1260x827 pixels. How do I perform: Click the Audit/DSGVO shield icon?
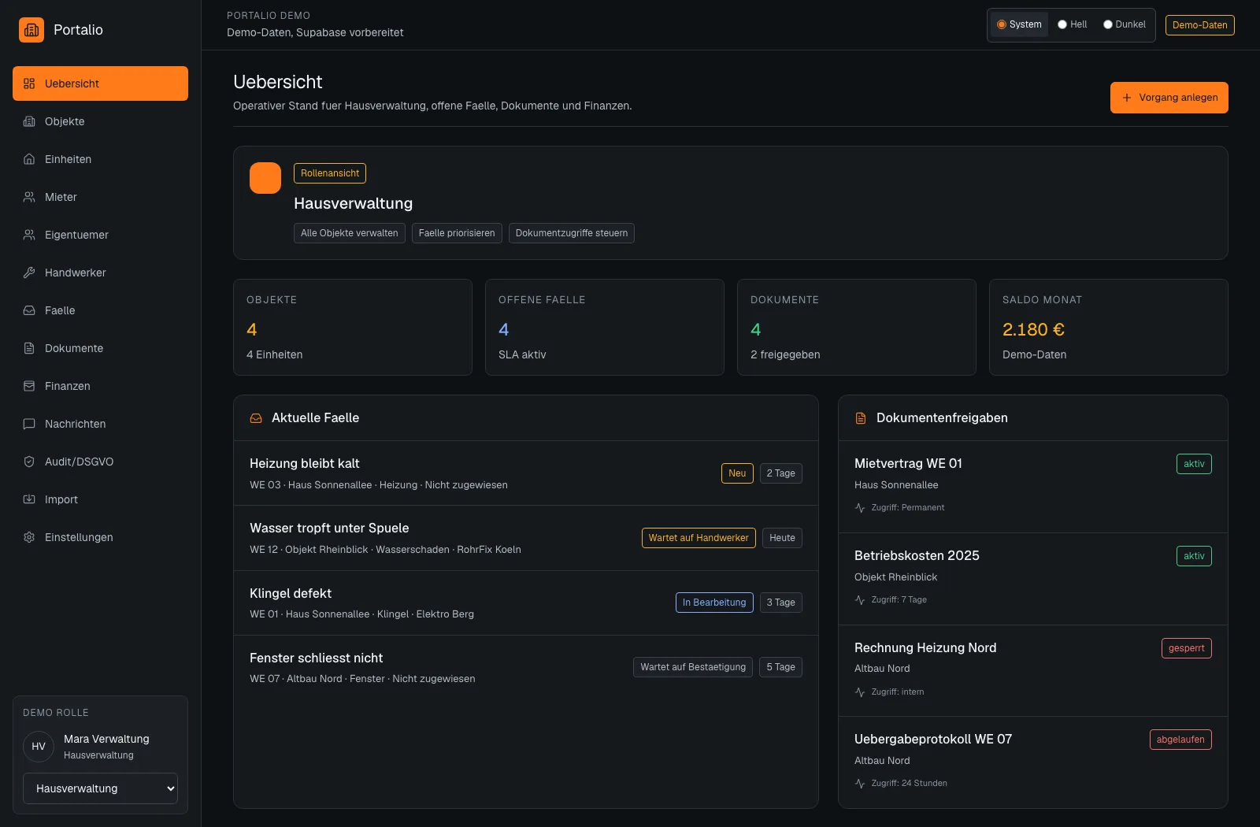tap(29, 462)
